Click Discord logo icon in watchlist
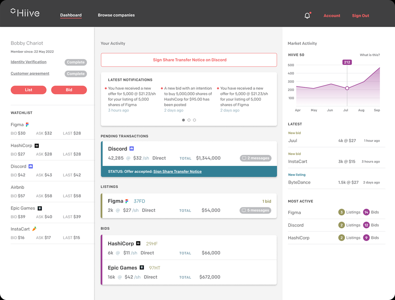395x300 pixels. (x=31, y=166)
